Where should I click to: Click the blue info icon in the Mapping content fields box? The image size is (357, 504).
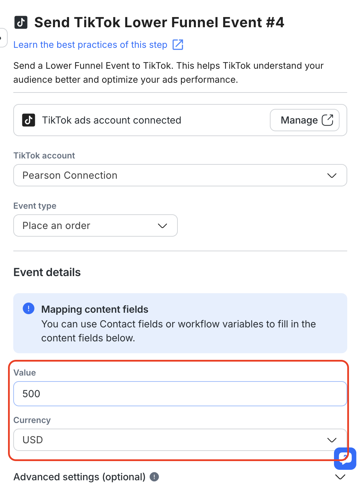click(x=29, y=309)
